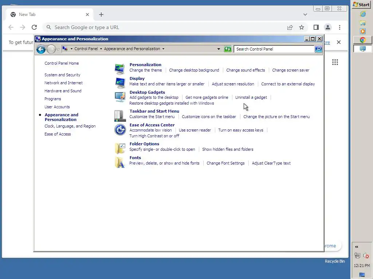The width and height of the screenshot is (373, 279).
Task: Toggle the Chrome side panel icon
Action: (316, 27)
